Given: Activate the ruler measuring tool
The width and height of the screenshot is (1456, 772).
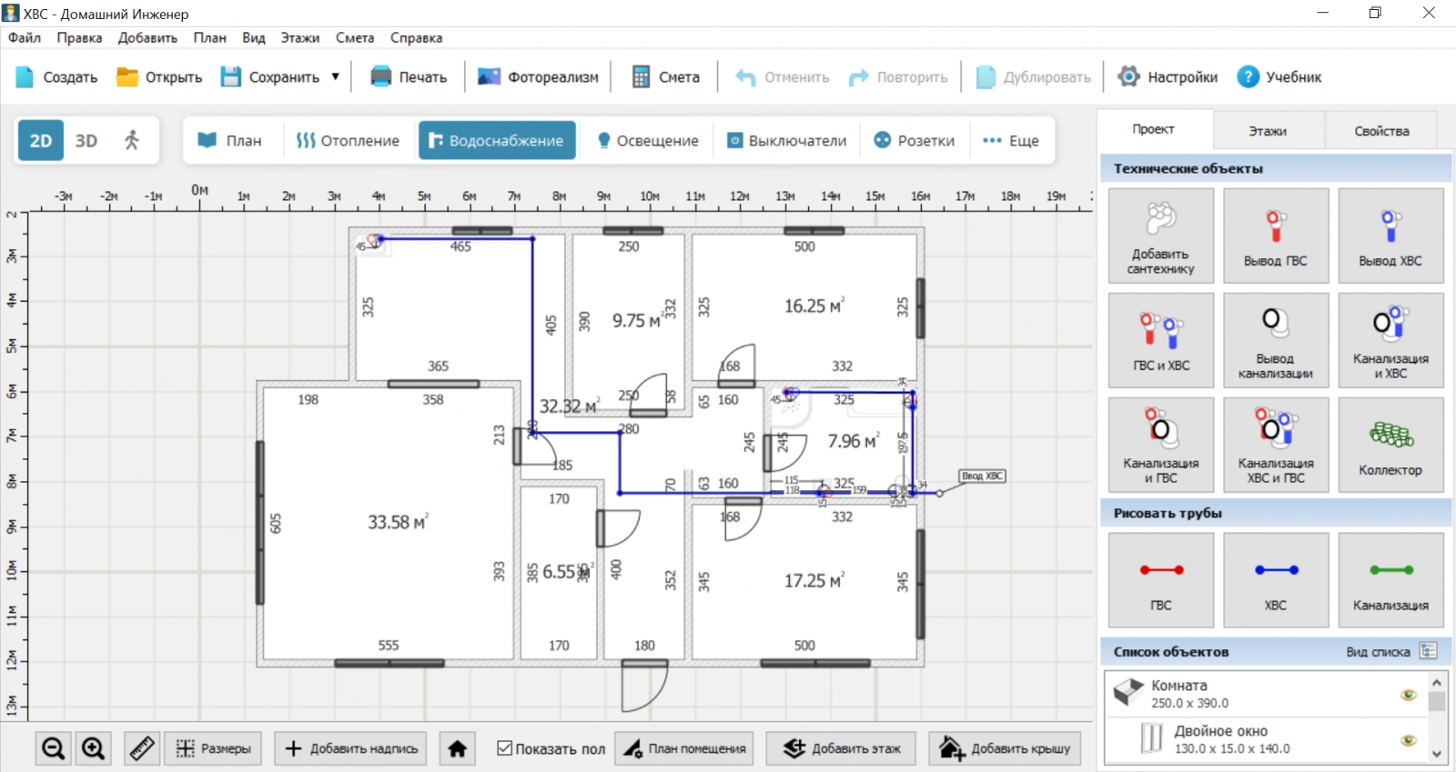Looking at the screenshot, I should tap(142, 748).
